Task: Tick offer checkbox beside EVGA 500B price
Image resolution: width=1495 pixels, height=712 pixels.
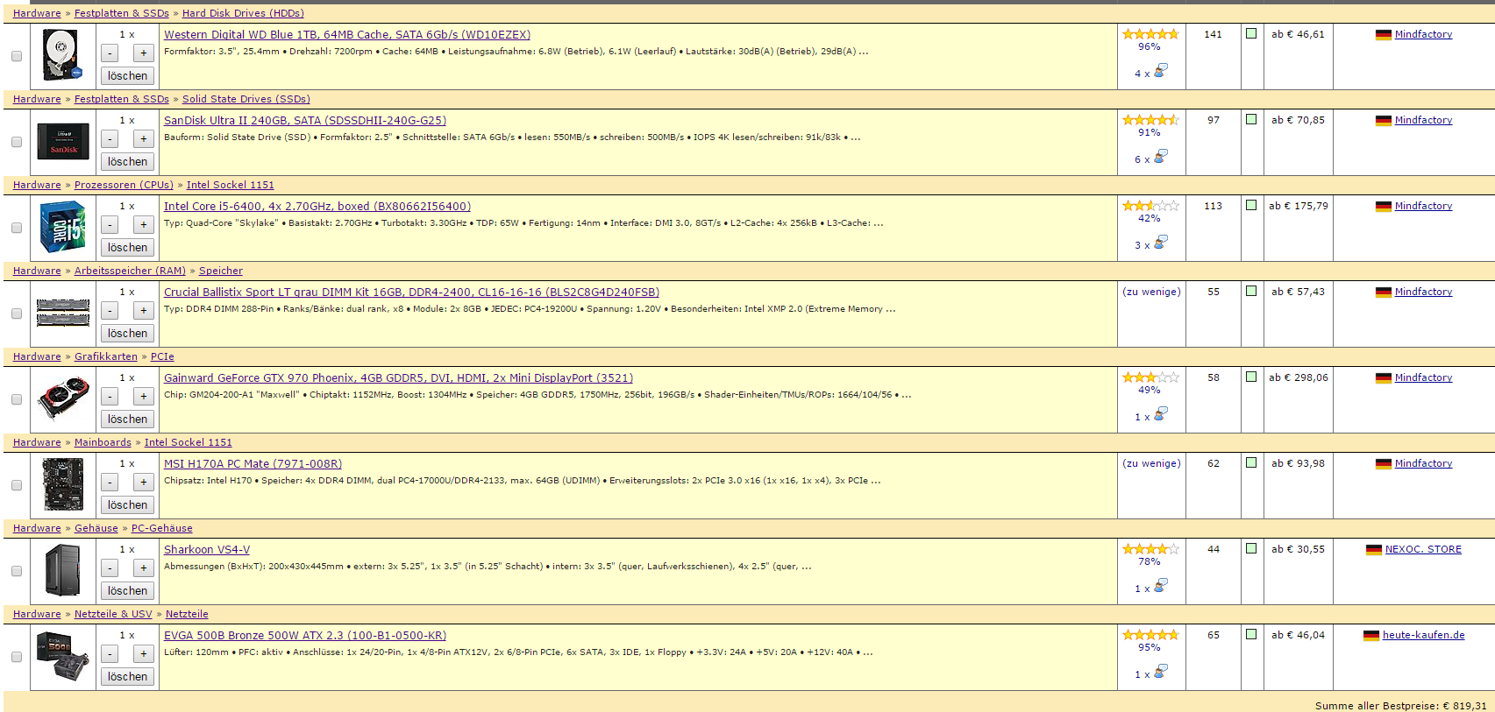Action: [1251, 634]
